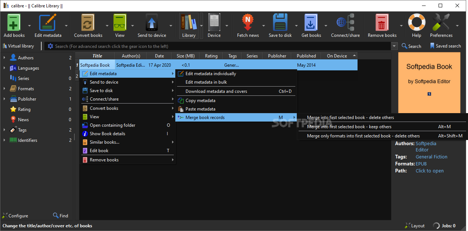Click the Authors person icon in sidebar
Screen dimensions: 468x231
click(13, 57)
